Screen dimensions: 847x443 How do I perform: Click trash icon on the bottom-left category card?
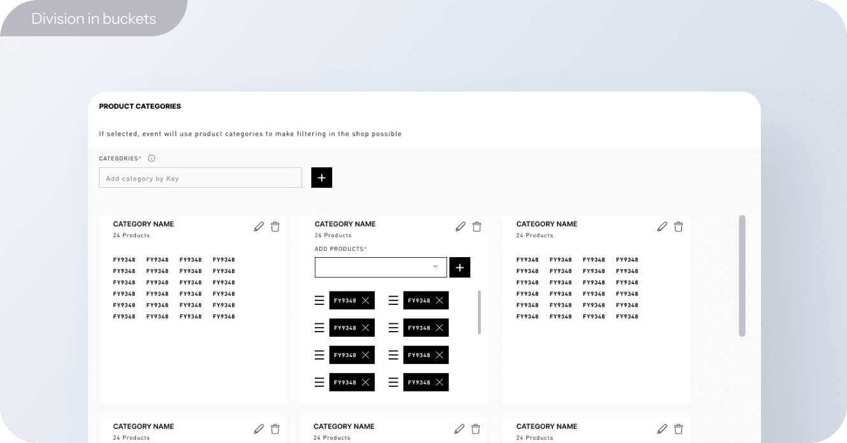275,429
